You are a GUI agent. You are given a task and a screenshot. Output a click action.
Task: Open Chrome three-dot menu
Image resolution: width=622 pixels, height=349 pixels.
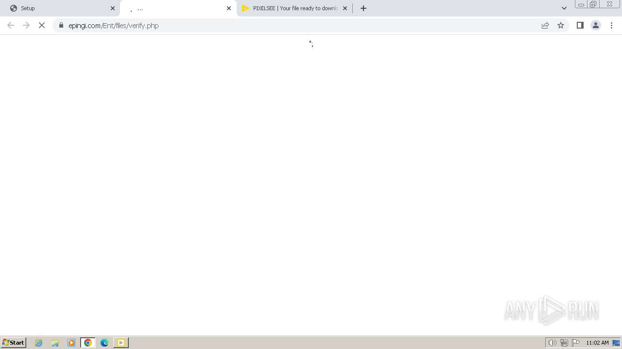coord(611,25)
